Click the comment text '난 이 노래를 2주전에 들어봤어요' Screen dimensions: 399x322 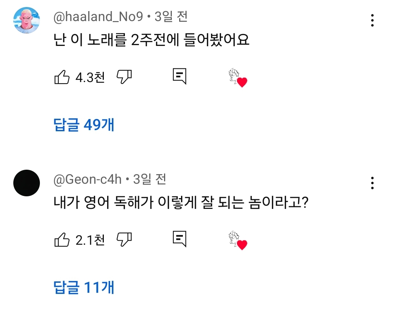pyautogui.click(x=151, y=40)
